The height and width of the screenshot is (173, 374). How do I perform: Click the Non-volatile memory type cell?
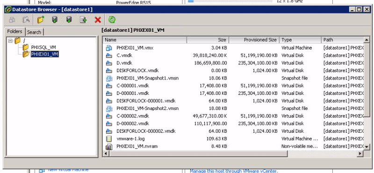click(x=300, y=146)
